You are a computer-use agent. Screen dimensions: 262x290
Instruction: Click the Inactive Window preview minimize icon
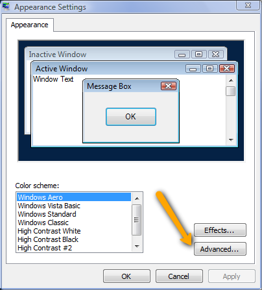(182, 54)
